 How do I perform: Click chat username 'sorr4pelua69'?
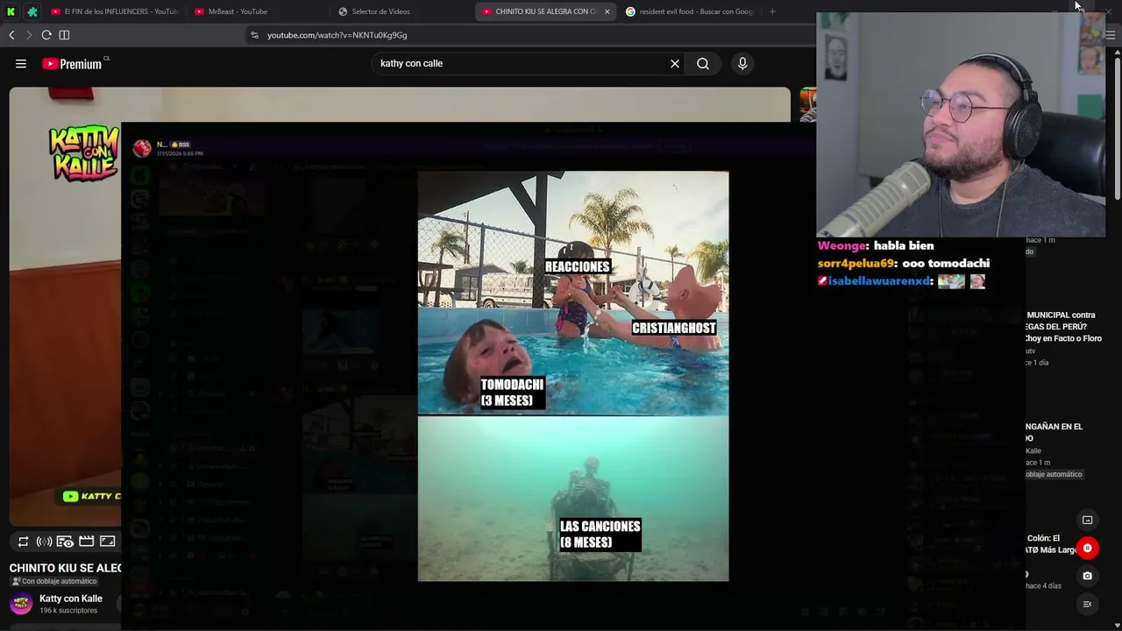click(856, 264)
